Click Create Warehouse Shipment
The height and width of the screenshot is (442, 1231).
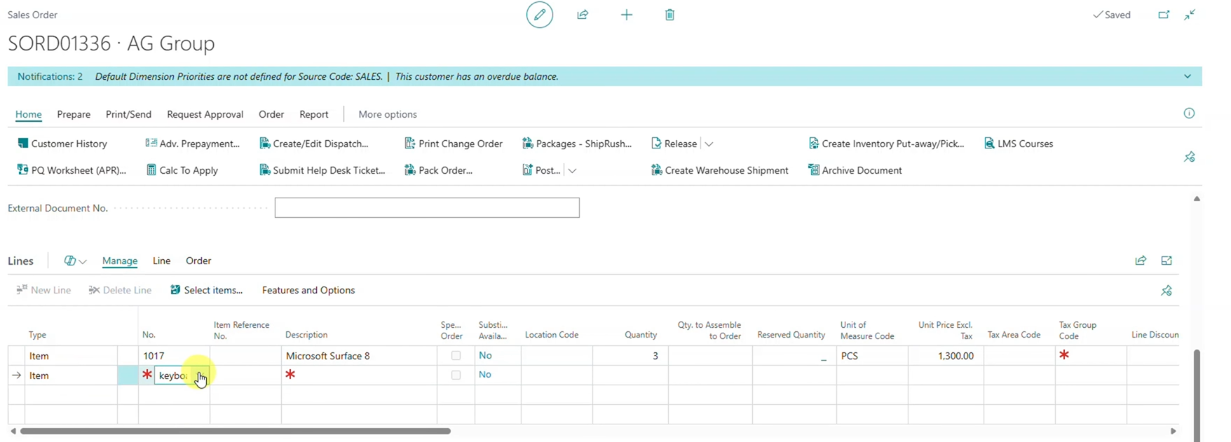point(719,170)
